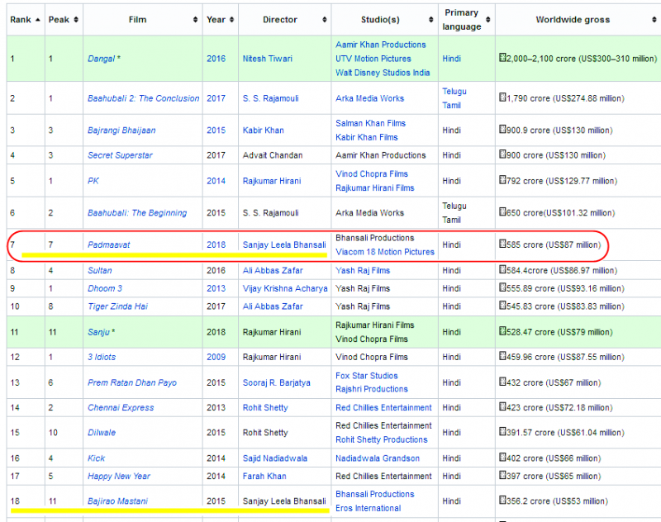This screenshot has width=661, height=522.
Task: Open Farah Khan director link
Action: coord(264,476)
